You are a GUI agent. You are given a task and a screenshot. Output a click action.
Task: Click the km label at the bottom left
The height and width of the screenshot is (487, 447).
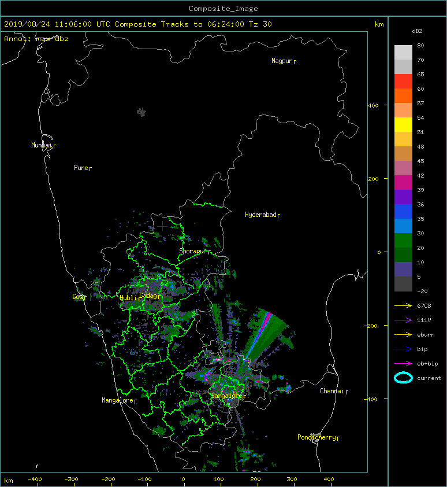9,481
